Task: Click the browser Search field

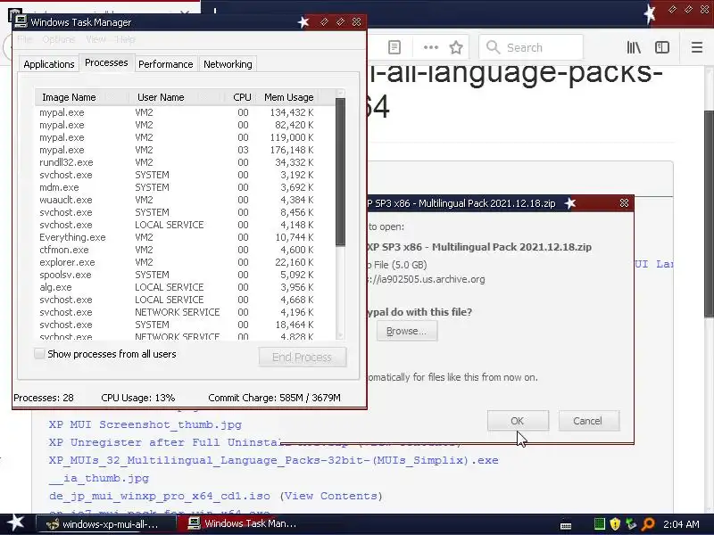Action: [x=531, y=47]
